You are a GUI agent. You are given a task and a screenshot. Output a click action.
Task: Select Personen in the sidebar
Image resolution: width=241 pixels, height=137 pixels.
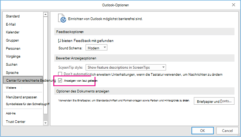click(x=13, y=49)
